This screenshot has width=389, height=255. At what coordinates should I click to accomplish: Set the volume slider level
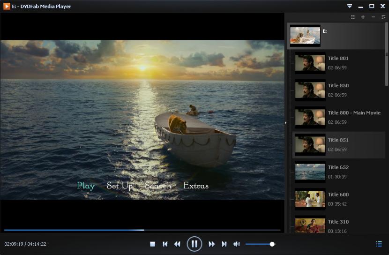pos(261,244)
